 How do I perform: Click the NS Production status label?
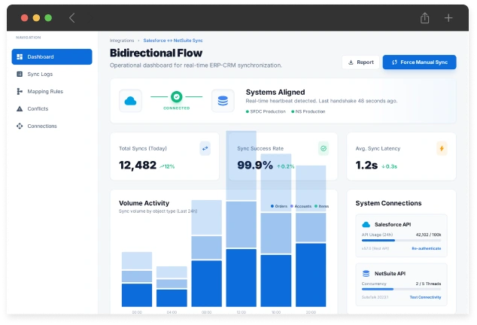(x=308, y=111)
